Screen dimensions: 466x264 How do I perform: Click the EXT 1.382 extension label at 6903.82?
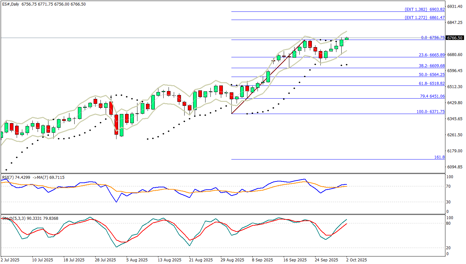pos(424,9)
